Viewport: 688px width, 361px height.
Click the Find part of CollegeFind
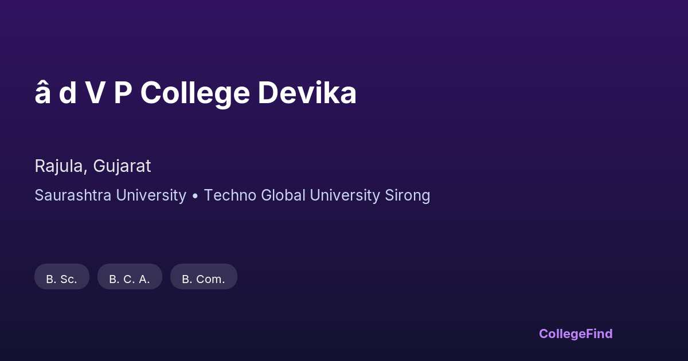pyautogui.click(x=599, y=333)
